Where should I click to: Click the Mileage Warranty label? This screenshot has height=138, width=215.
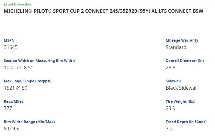click(182, 40)
